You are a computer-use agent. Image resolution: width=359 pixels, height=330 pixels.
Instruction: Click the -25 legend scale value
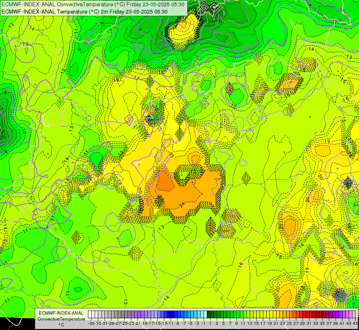point(124,323)
